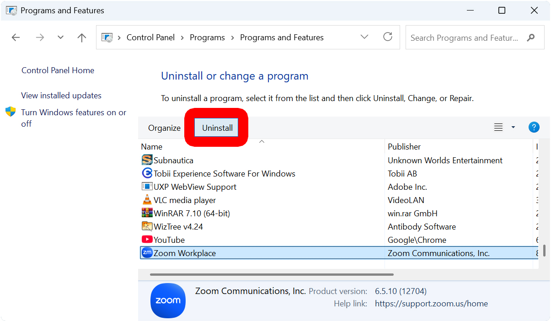
Task: Navigate to Programs in the breadcrumb
Action: (207, 37)
